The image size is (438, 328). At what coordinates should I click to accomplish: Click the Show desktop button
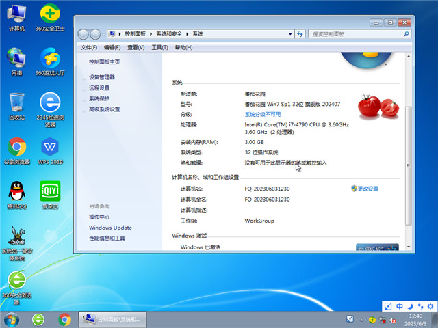coord(435,320)
